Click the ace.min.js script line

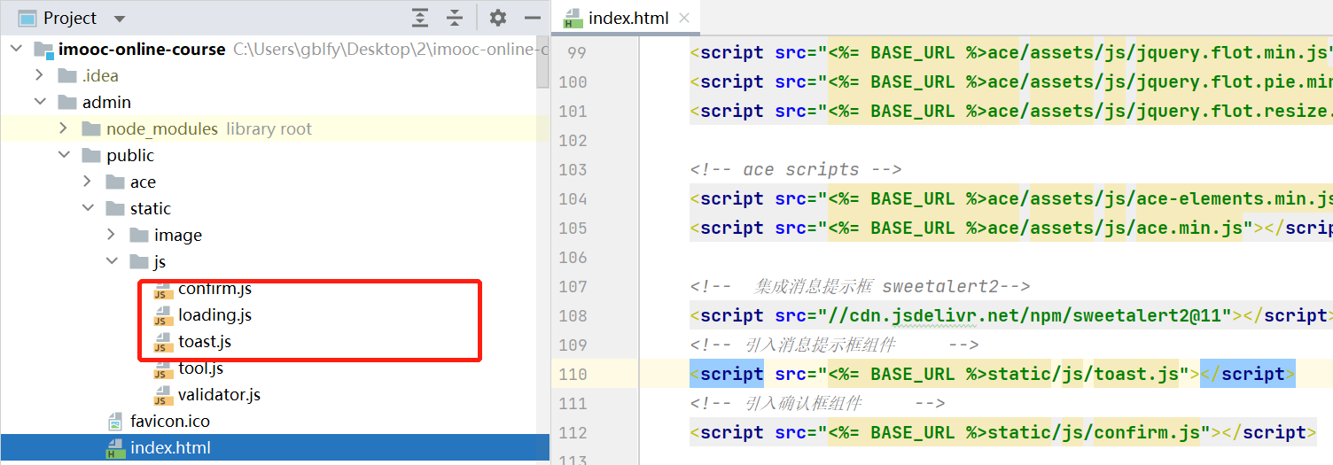point(1011,228)
